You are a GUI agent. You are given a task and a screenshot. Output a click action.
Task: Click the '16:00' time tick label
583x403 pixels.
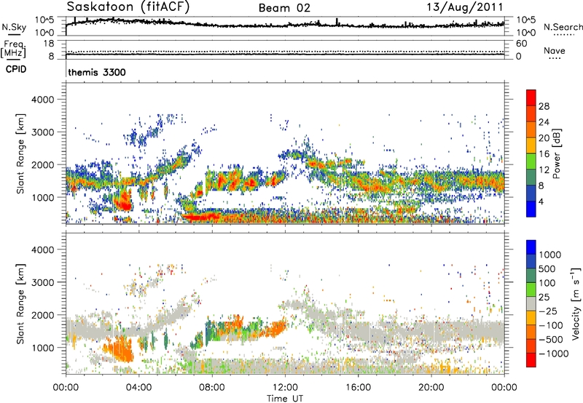coord(358,388)
